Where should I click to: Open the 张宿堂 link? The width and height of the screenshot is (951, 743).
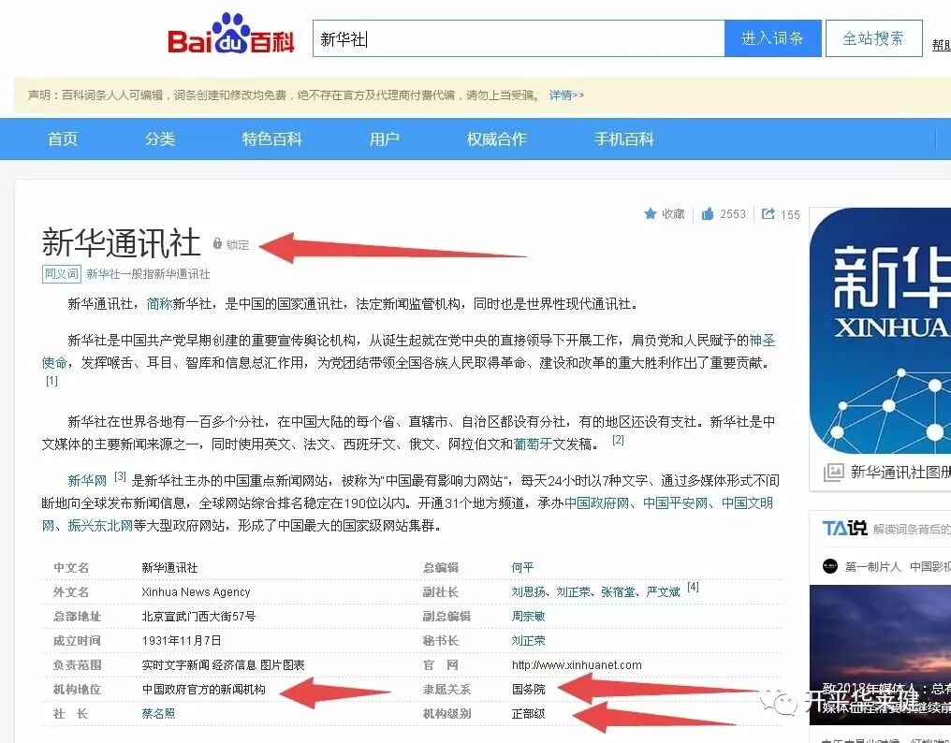point(618,592)
